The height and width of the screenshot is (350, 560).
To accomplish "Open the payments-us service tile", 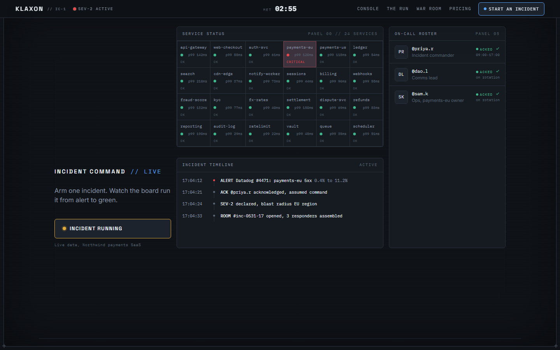I will 333,54.
